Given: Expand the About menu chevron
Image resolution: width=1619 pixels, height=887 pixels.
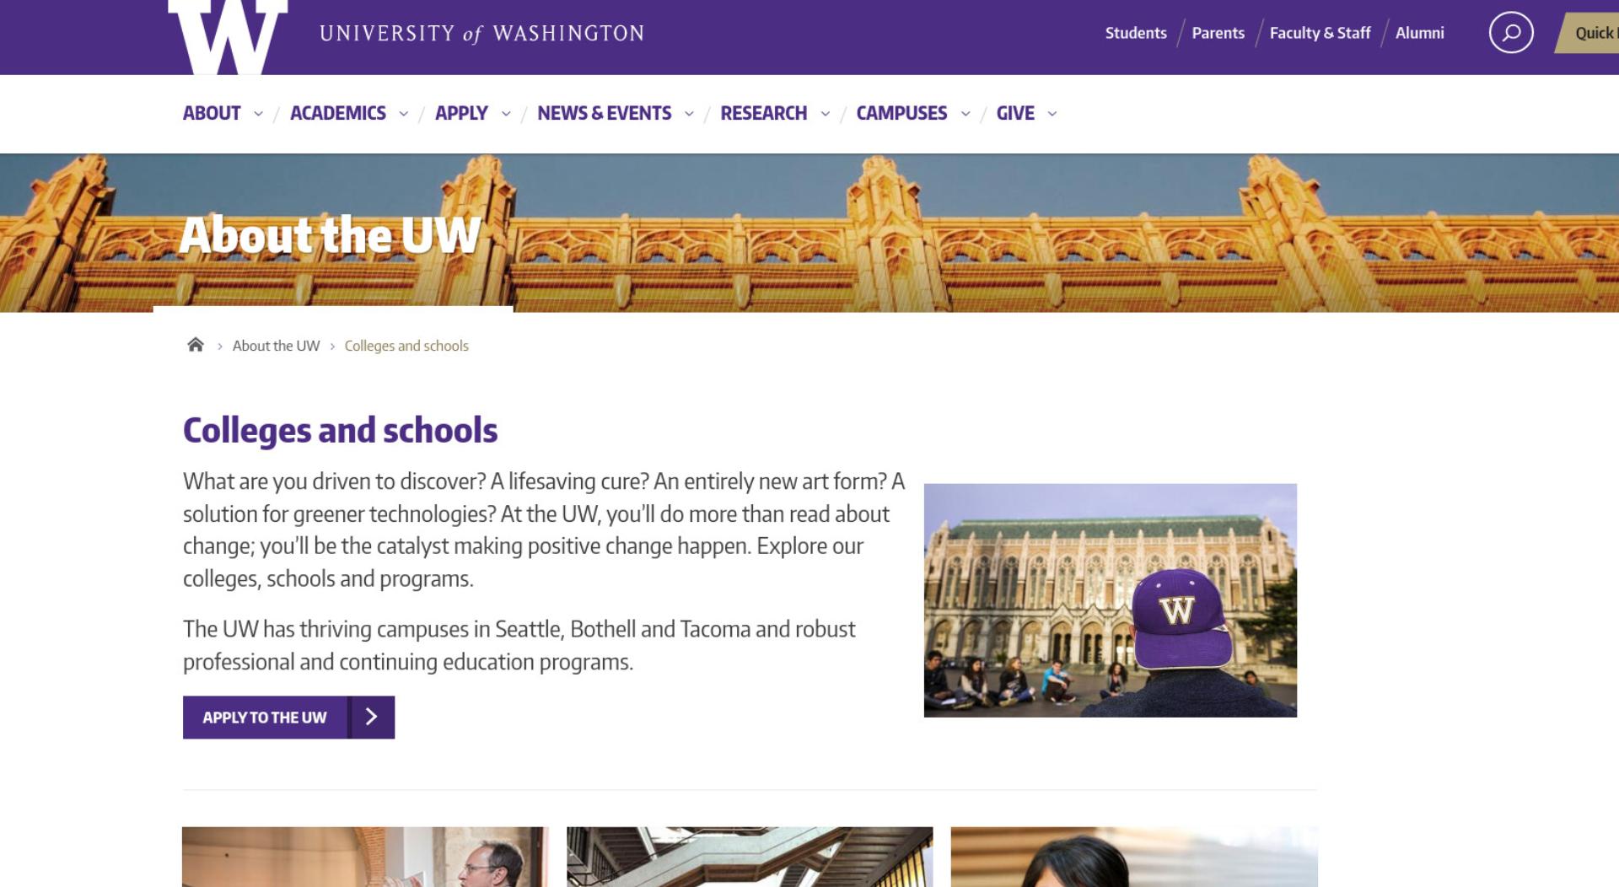Looking at the screenshot, I should pyautogui.click(x=258, y=114).
